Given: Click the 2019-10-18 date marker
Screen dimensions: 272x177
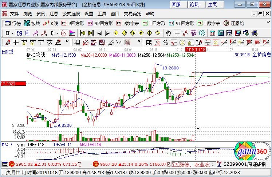Looking at the screenshot, I should click(196, 50).
